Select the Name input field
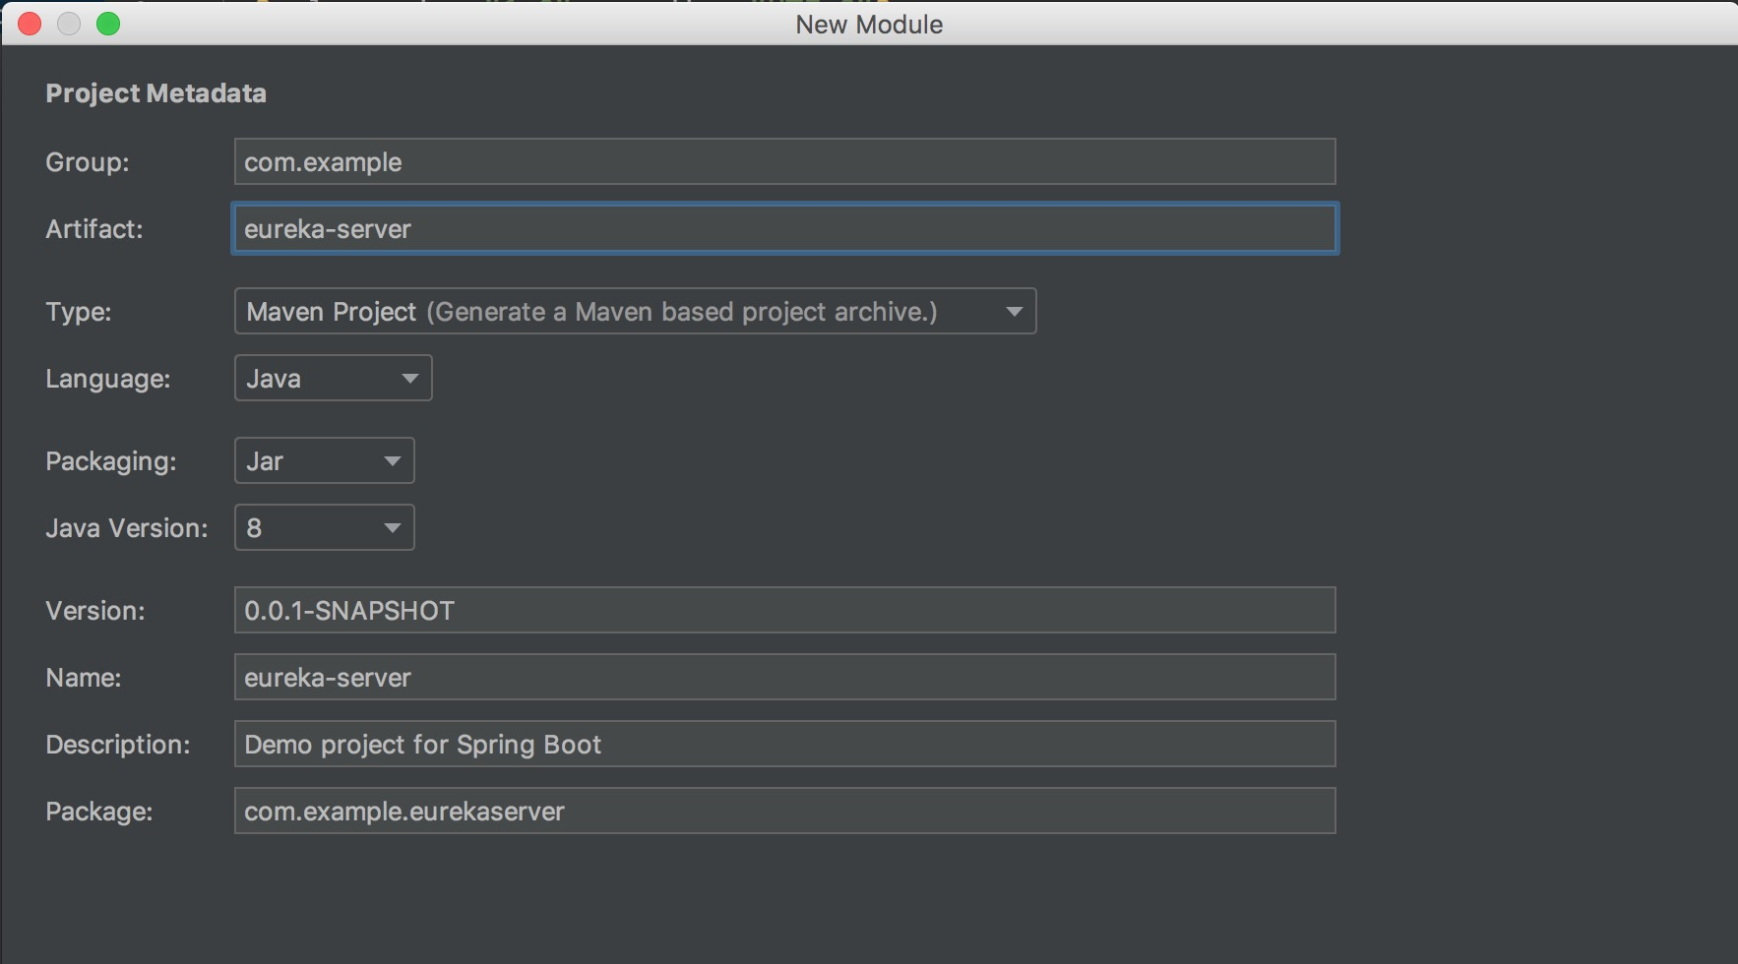1738x964 pixels. point(783,678)
